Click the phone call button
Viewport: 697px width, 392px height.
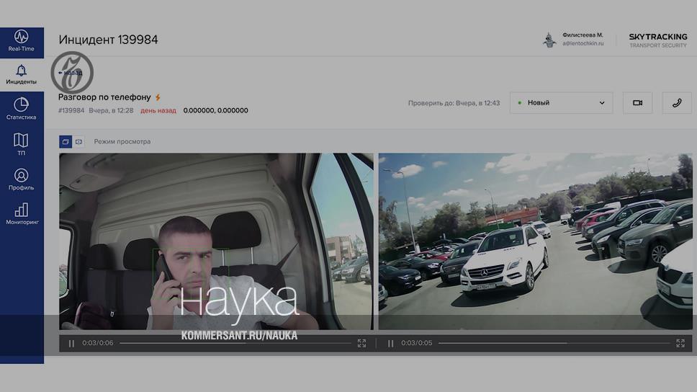click(x=677, y=103)
